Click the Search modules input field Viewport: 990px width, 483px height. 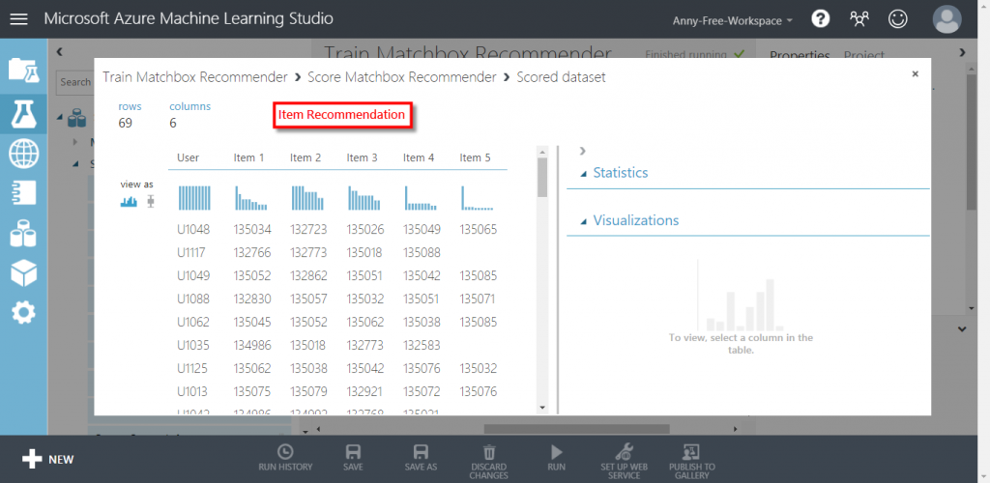pos(75,82)
